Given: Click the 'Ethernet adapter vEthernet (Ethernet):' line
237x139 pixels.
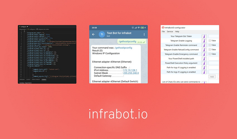Looking at the screenshot, I should [x=112, y=62].
